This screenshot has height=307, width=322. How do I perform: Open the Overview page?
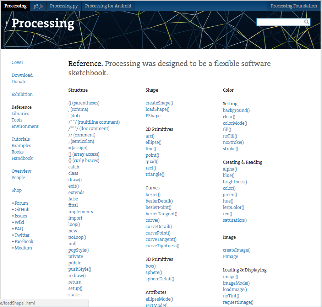21,171
